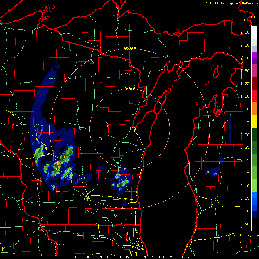The height and width of the screenshot is (259, 259).
Task: Click the 1.25 legend value
Action: 245,83
